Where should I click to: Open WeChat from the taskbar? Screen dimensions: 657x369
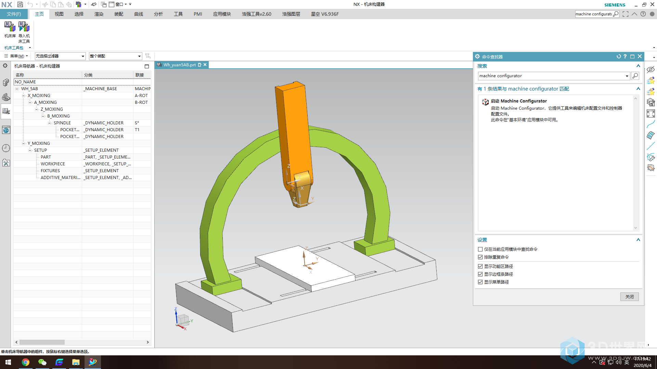click(x=42, y=362)
